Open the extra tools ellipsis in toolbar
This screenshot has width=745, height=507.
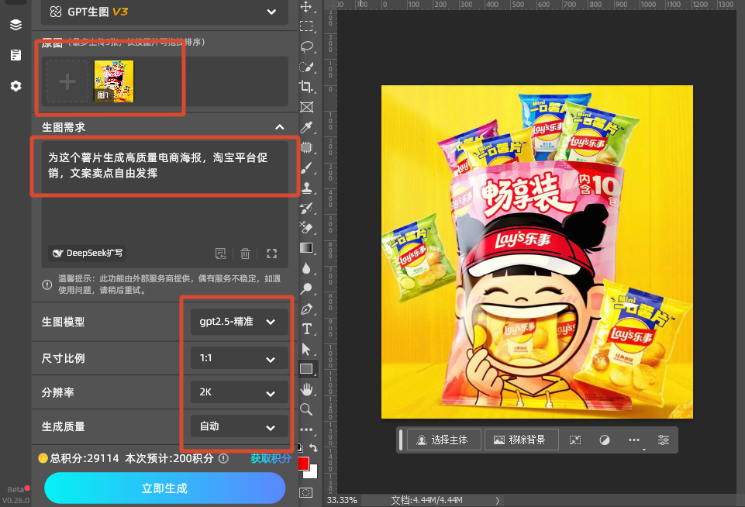click(x=306, y=429)
